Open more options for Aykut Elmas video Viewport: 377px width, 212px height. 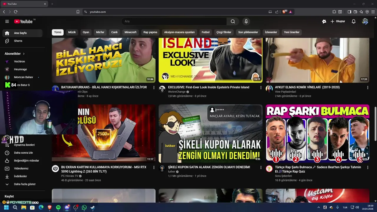point(368,87)
